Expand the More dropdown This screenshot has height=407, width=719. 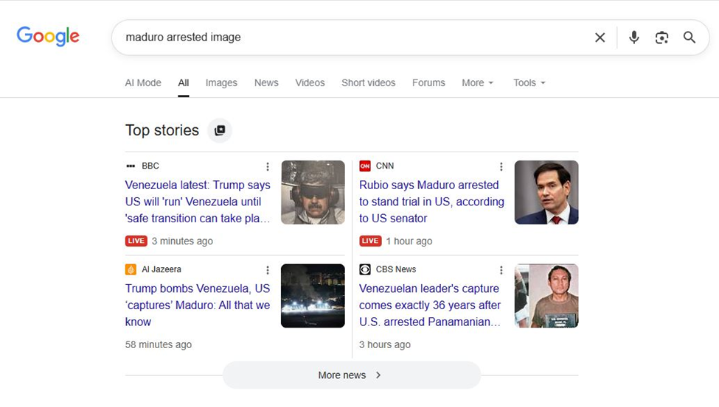click(477, 83)
